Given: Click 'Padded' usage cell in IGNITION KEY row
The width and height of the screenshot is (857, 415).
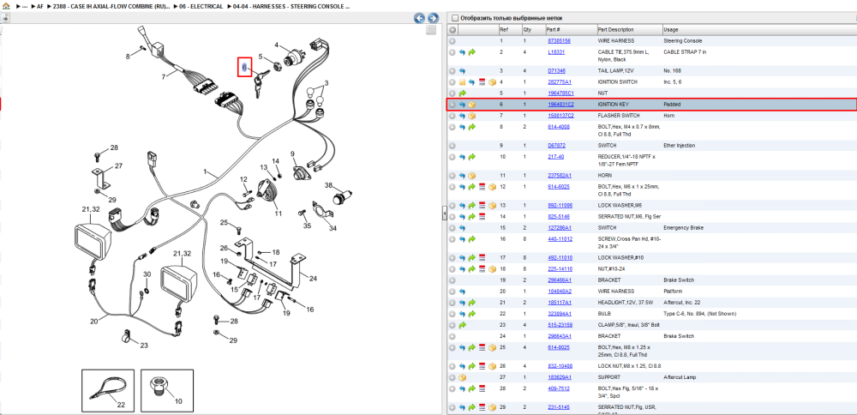Looking at the screenshot, I should [671, 105].
